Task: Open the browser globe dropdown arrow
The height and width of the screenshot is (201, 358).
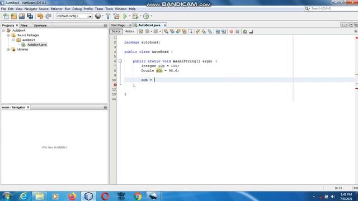Action: click(x=102, y=16)
